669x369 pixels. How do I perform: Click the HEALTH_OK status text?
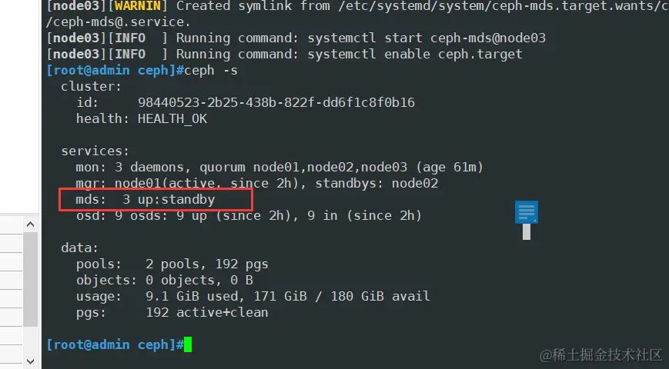pyautogui.click(x=172, y=119)
